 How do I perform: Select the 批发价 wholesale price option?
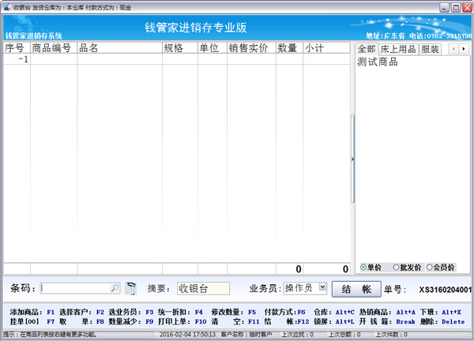coord(407,268)
